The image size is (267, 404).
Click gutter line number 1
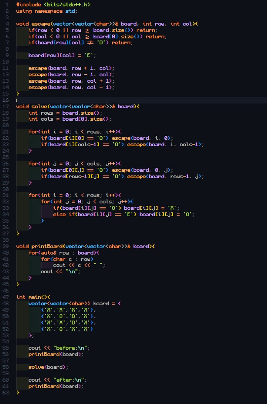(7, 5)
